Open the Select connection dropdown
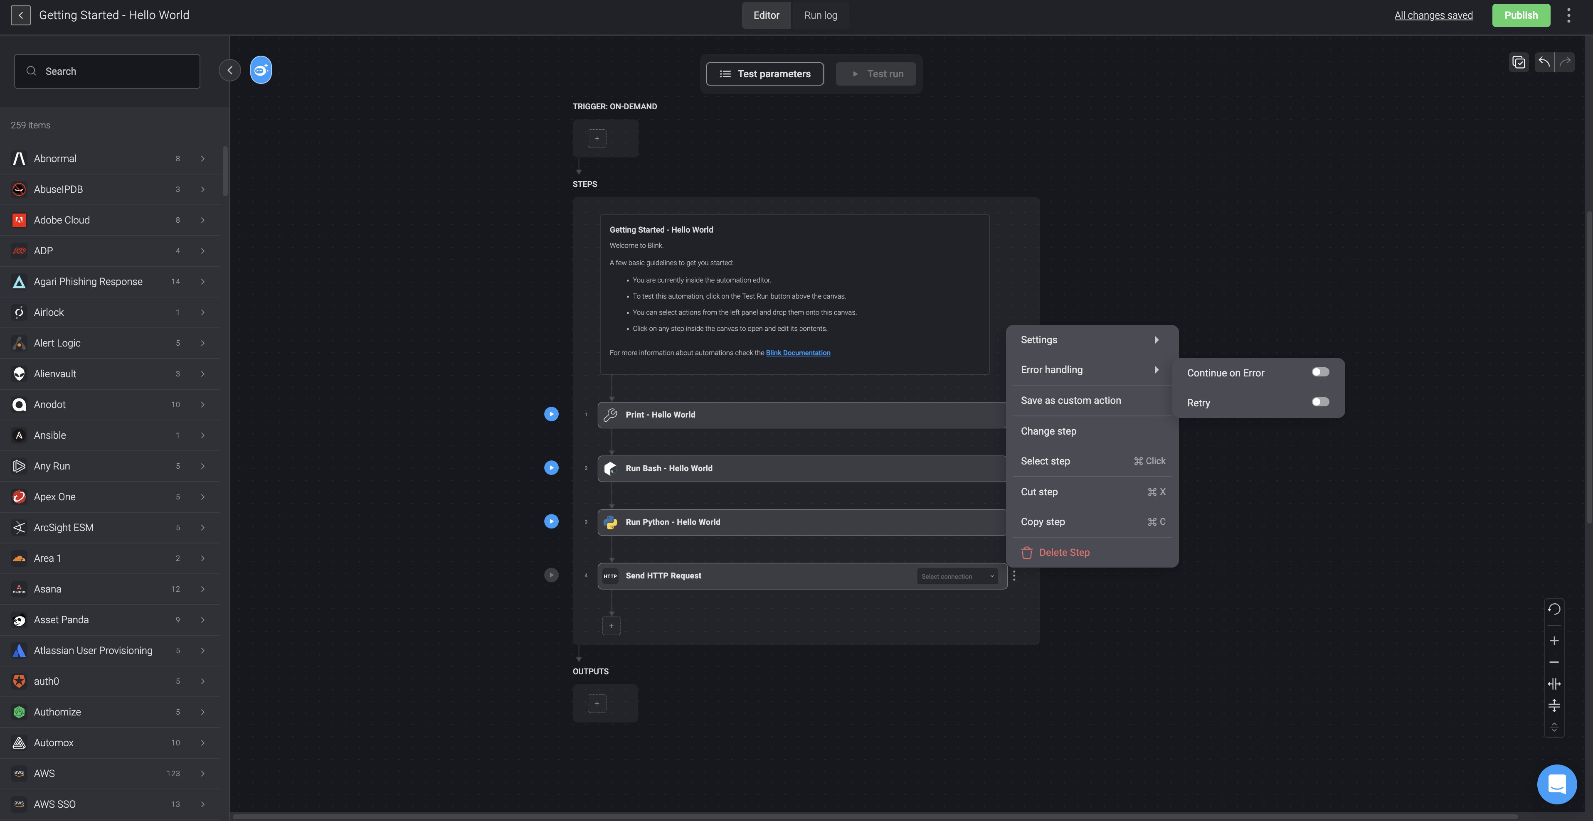 pos(957,576)
